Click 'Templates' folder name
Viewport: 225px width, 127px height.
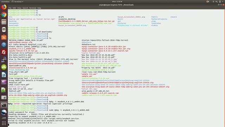(x=156, y=23)
